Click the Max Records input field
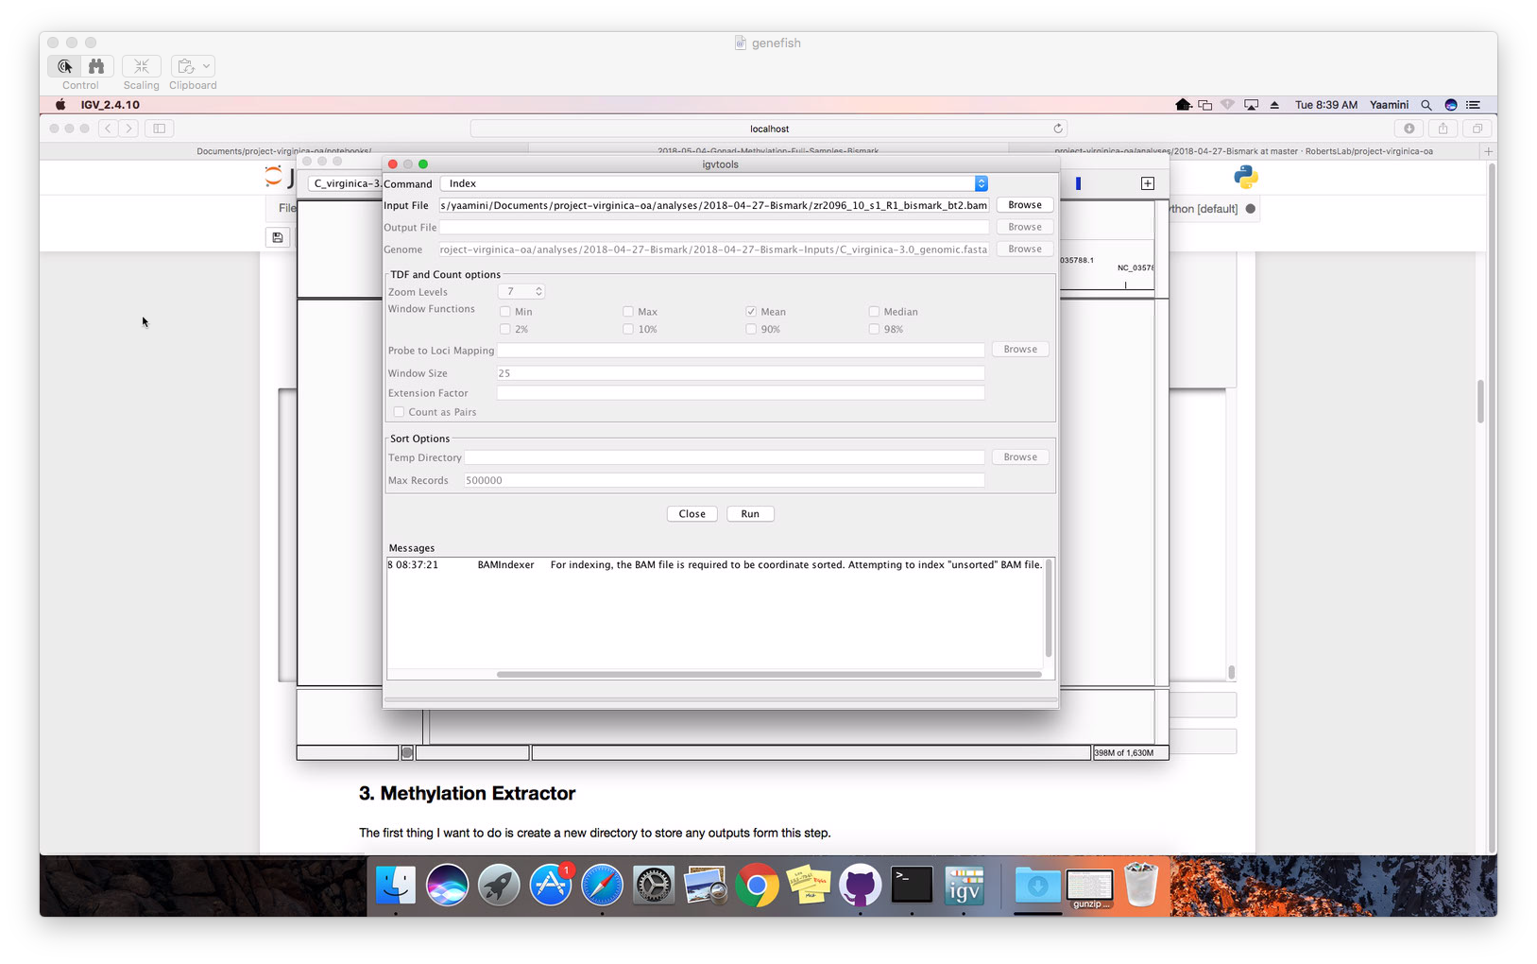 pyautogui.click(x=723, y=479)
